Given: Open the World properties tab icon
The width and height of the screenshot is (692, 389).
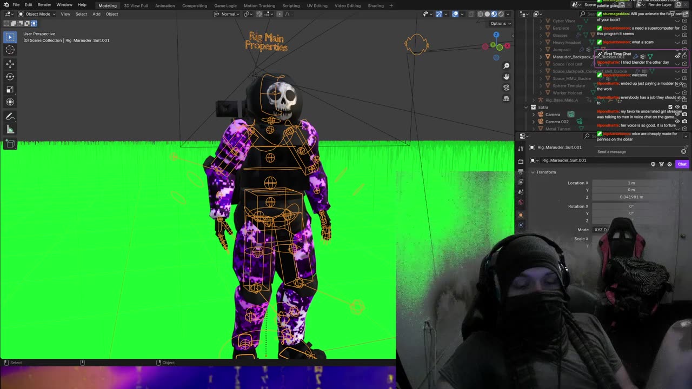Looking at the screenshot, I should tap(521, 202).
